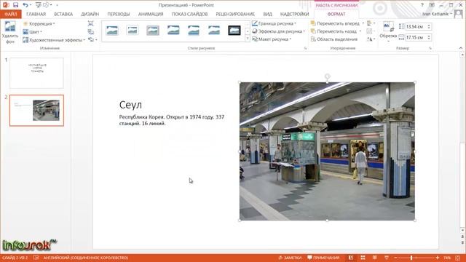466x262 pixels.
Task: Click Переместить вперед (Bring forward)
Action: click(x=335, y=23)
